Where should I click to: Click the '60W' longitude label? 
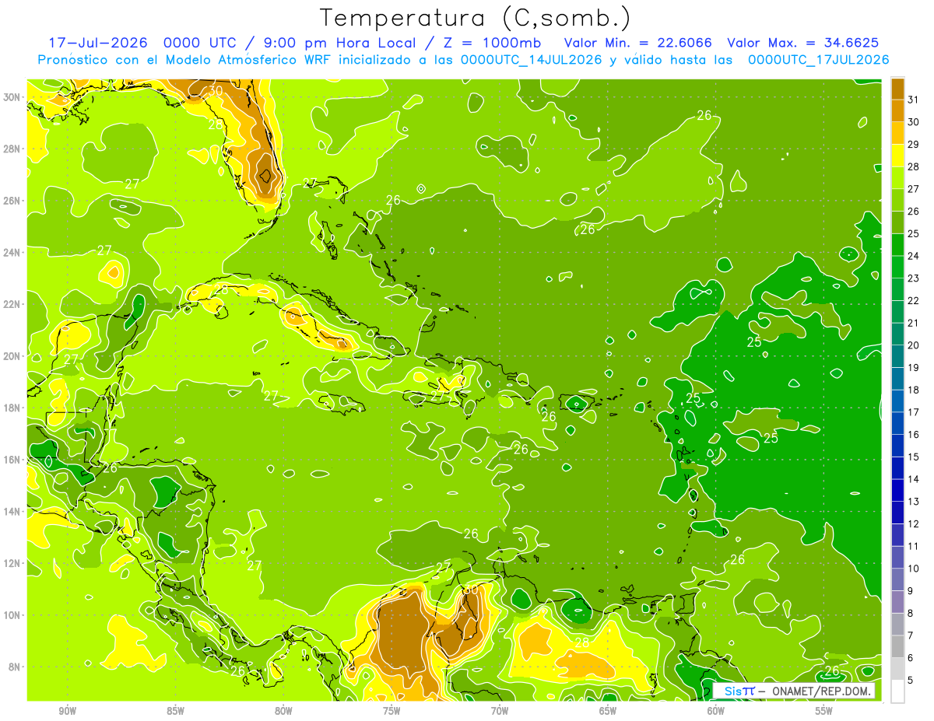click(716, 710)
